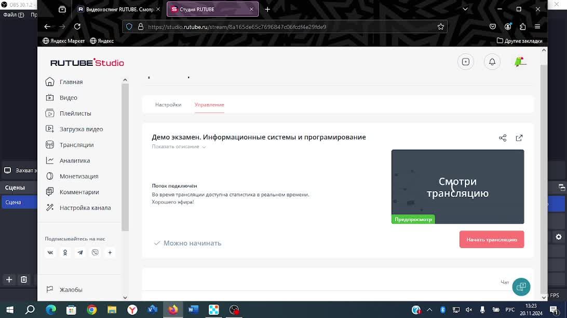Open the browser hamburger menu
Screen dimensions: 567x318
538,27
